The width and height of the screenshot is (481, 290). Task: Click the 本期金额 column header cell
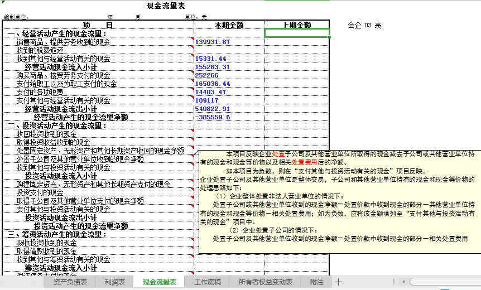(x=229, y=25)
